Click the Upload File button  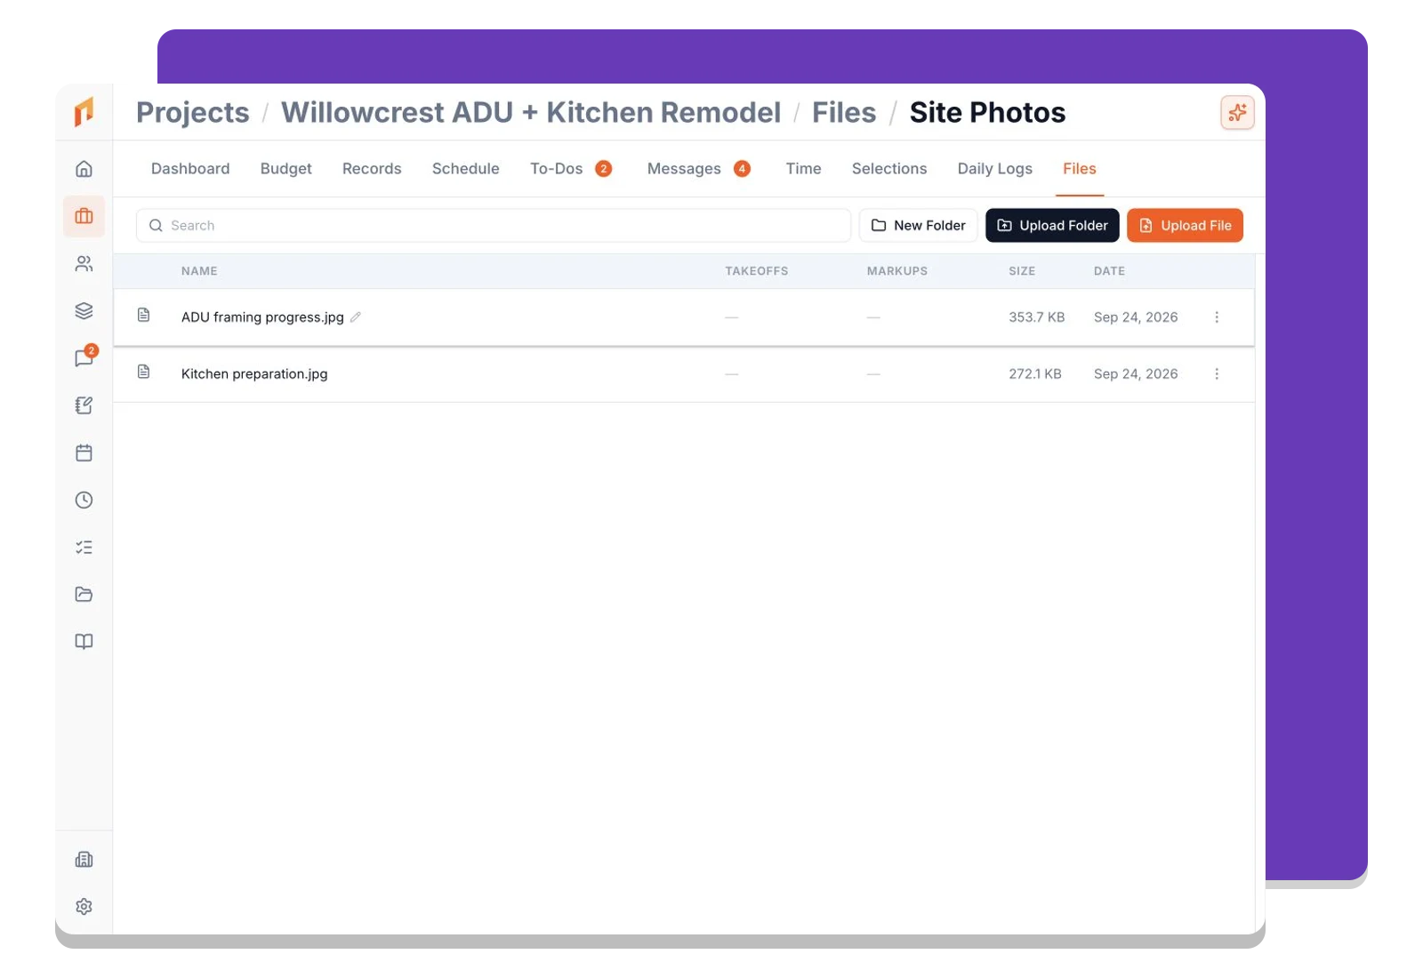point(1185,225)
